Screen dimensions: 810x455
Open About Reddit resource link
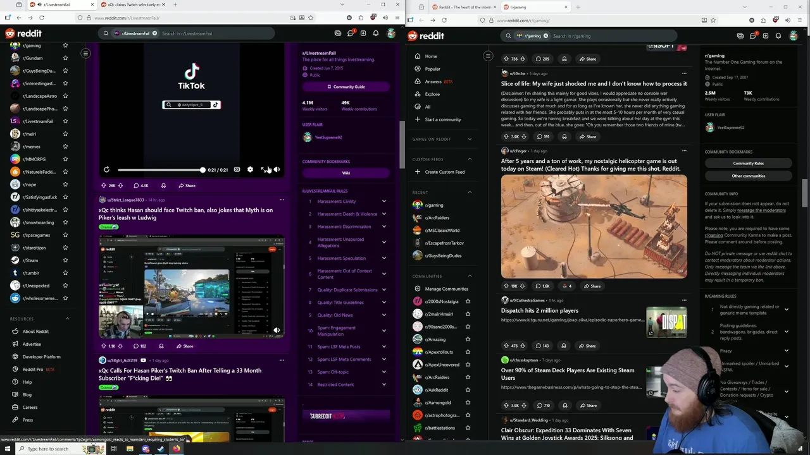tap(35, 332)
